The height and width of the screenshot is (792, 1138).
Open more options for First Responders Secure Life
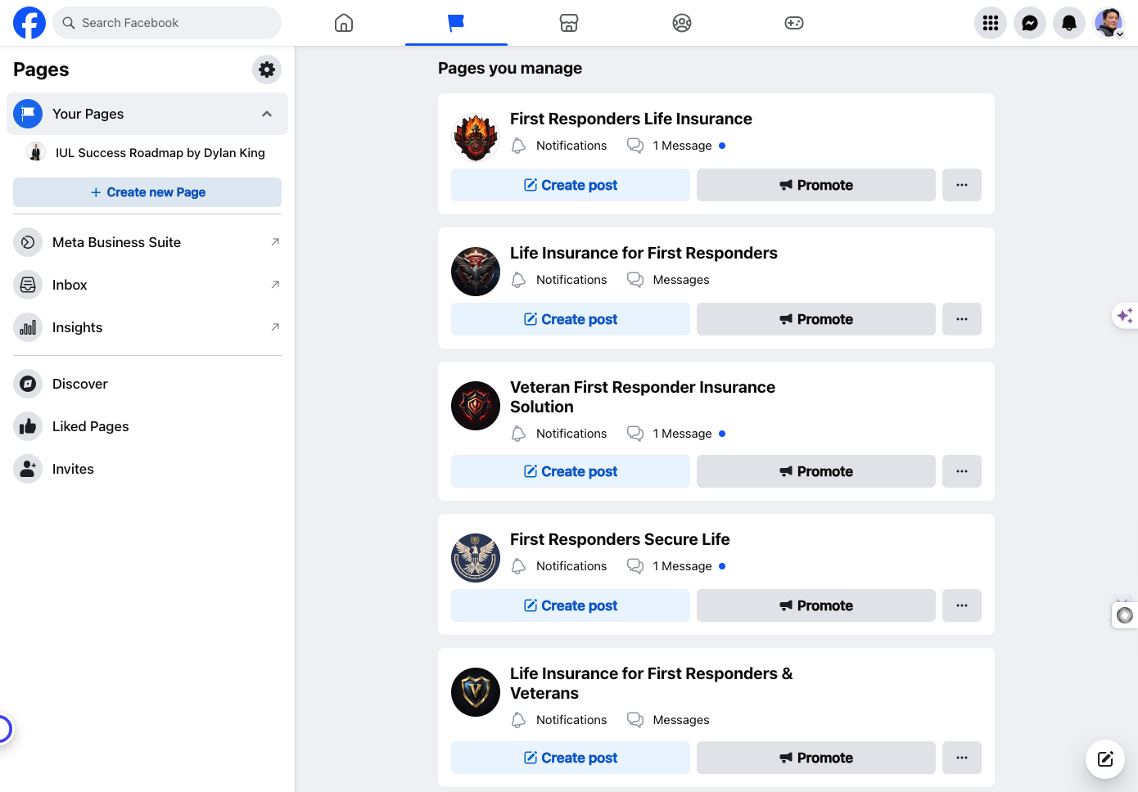962,605
